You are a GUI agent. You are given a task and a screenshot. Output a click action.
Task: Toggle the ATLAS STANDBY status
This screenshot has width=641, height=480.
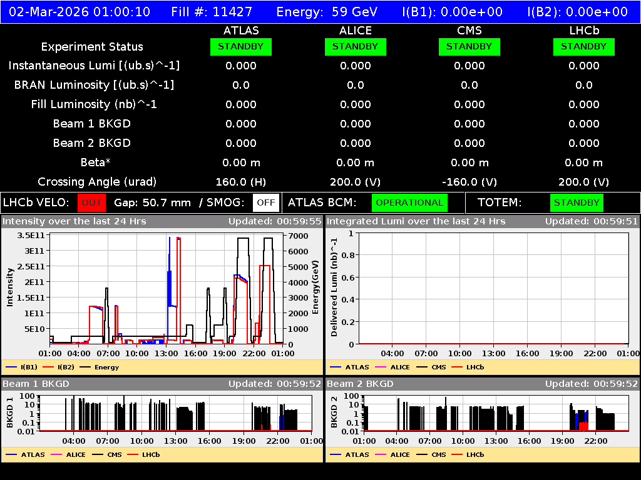coord(241,46)
